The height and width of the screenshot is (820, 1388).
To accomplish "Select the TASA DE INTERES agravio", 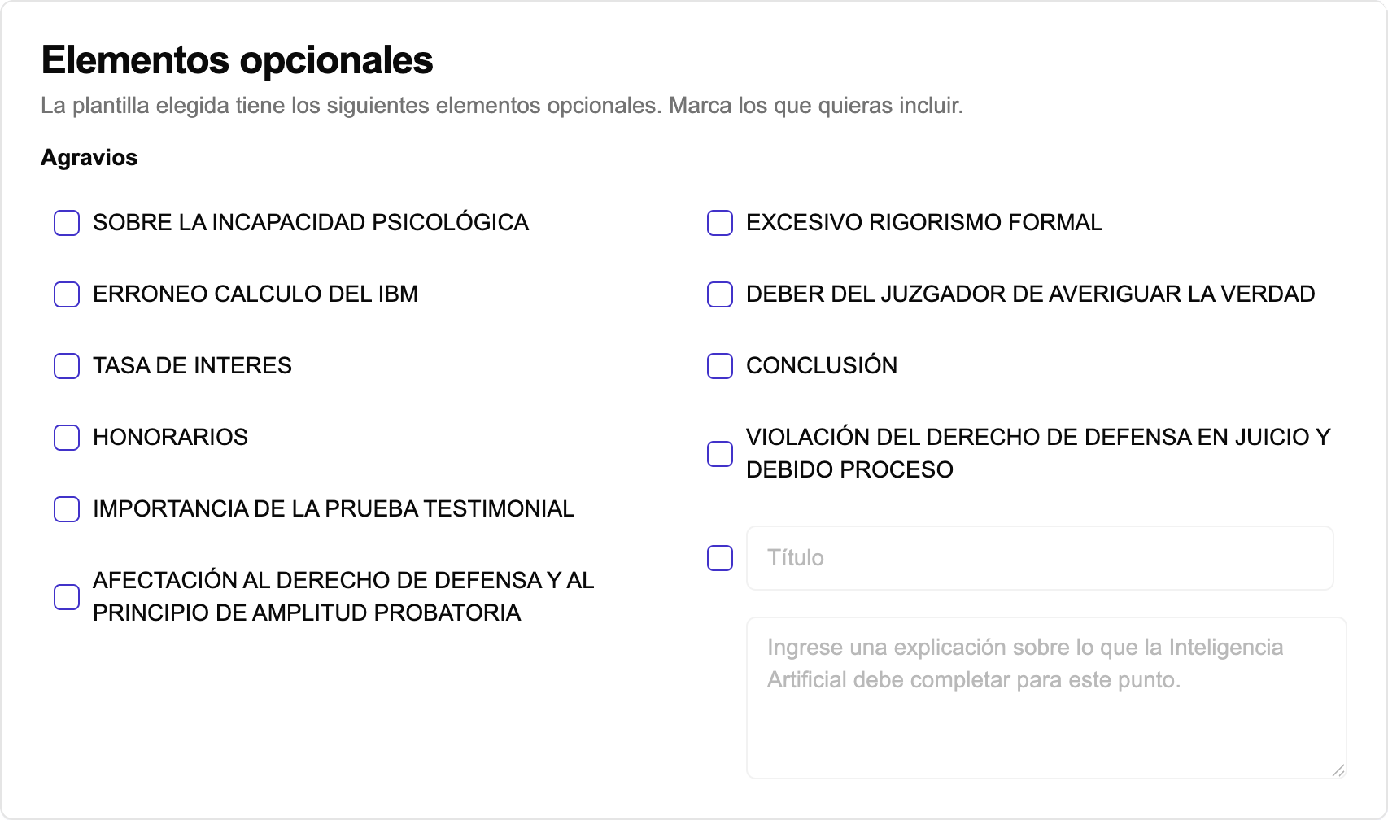I will pos(67,366).
